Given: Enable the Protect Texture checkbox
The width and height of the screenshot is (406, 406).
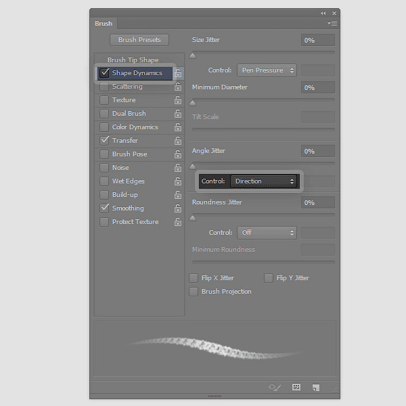Looking at the screenshot, I should pos(104,222).
